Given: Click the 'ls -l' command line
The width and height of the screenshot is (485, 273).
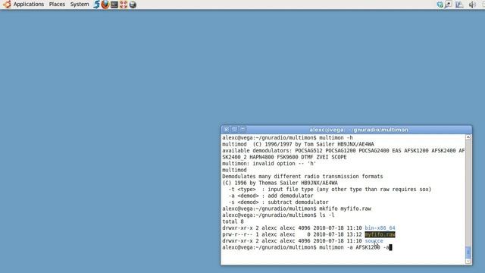Looking at the screenshot, I should 278,215.
